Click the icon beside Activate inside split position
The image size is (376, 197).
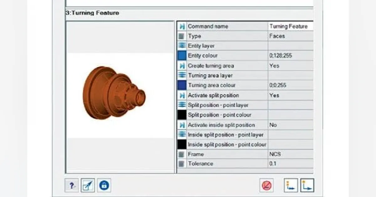click(182, 125)
